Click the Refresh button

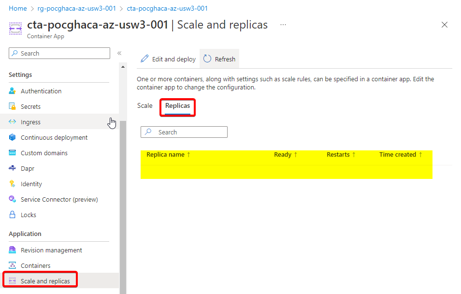tap(219, 59)
